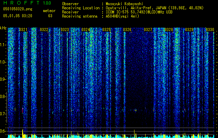218x138 pixels.
Task: Click the 0328 time marker
Action: tap(169, 30)
